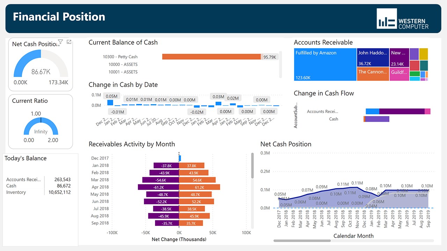Click the pink segment of Accounts Recei... bar
The image size is (447, 251).
click(x=427, y=112)
